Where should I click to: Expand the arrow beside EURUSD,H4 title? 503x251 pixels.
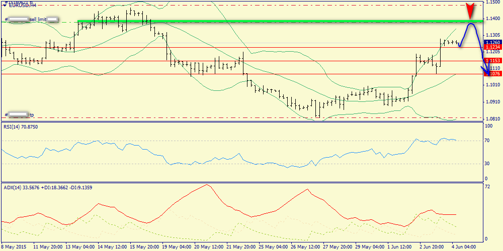[x=5, y=6]
